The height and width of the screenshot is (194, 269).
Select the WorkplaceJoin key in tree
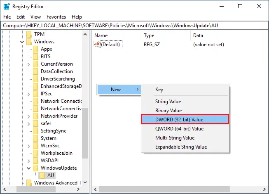pyautogui.click(x=56, y=153)
